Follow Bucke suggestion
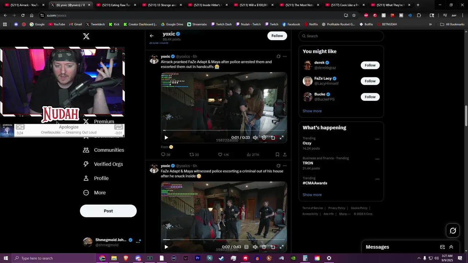The height and width of the screenshot is (263, 468). tap(370, 97)
